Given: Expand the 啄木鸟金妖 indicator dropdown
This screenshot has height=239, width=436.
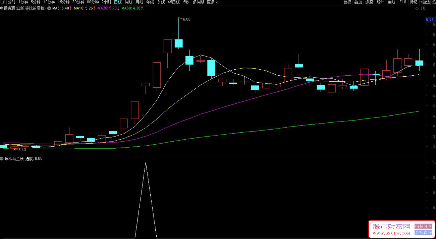Looking at the screenshot, I should click(2, 159).
